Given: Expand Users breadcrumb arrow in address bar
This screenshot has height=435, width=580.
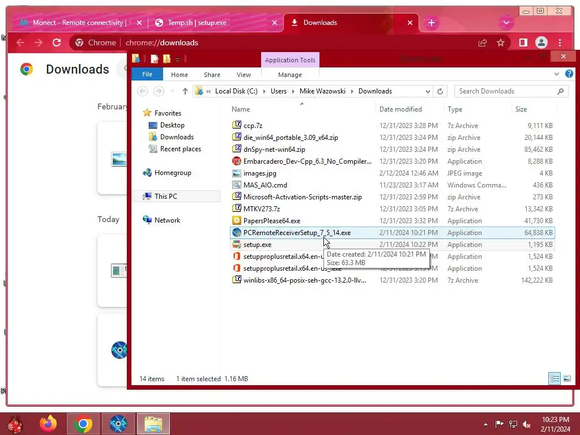Looking at the screenshot, I should [x=293, y=91].
